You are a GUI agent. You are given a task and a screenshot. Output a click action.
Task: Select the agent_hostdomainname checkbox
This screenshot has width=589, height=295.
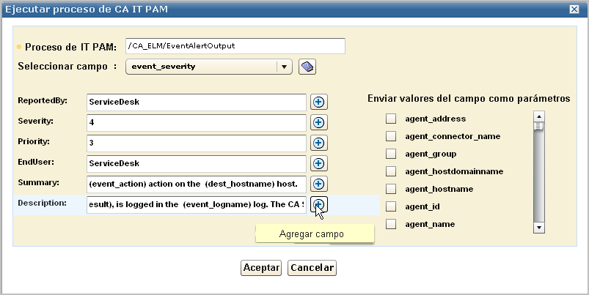tap(391, 171)
